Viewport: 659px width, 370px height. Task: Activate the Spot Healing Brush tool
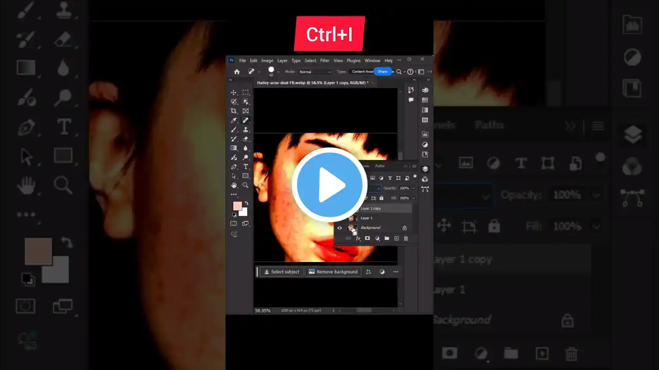pyautogui.click(x=246, y=120)
